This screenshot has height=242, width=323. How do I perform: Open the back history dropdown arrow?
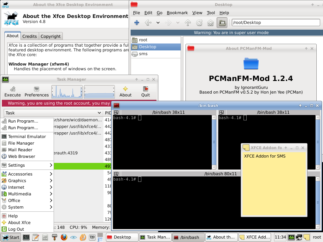pos(158,23)
